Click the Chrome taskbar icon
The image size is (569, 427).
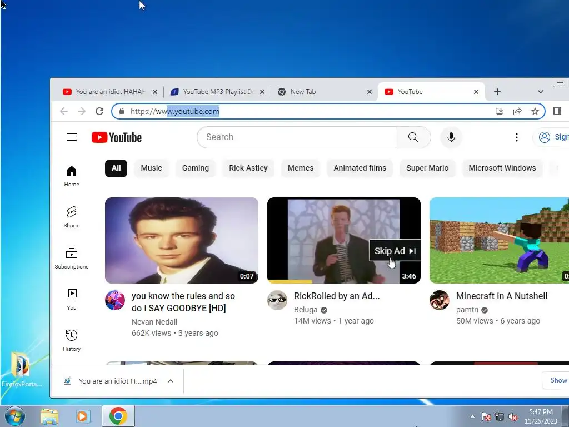[118, 416]
